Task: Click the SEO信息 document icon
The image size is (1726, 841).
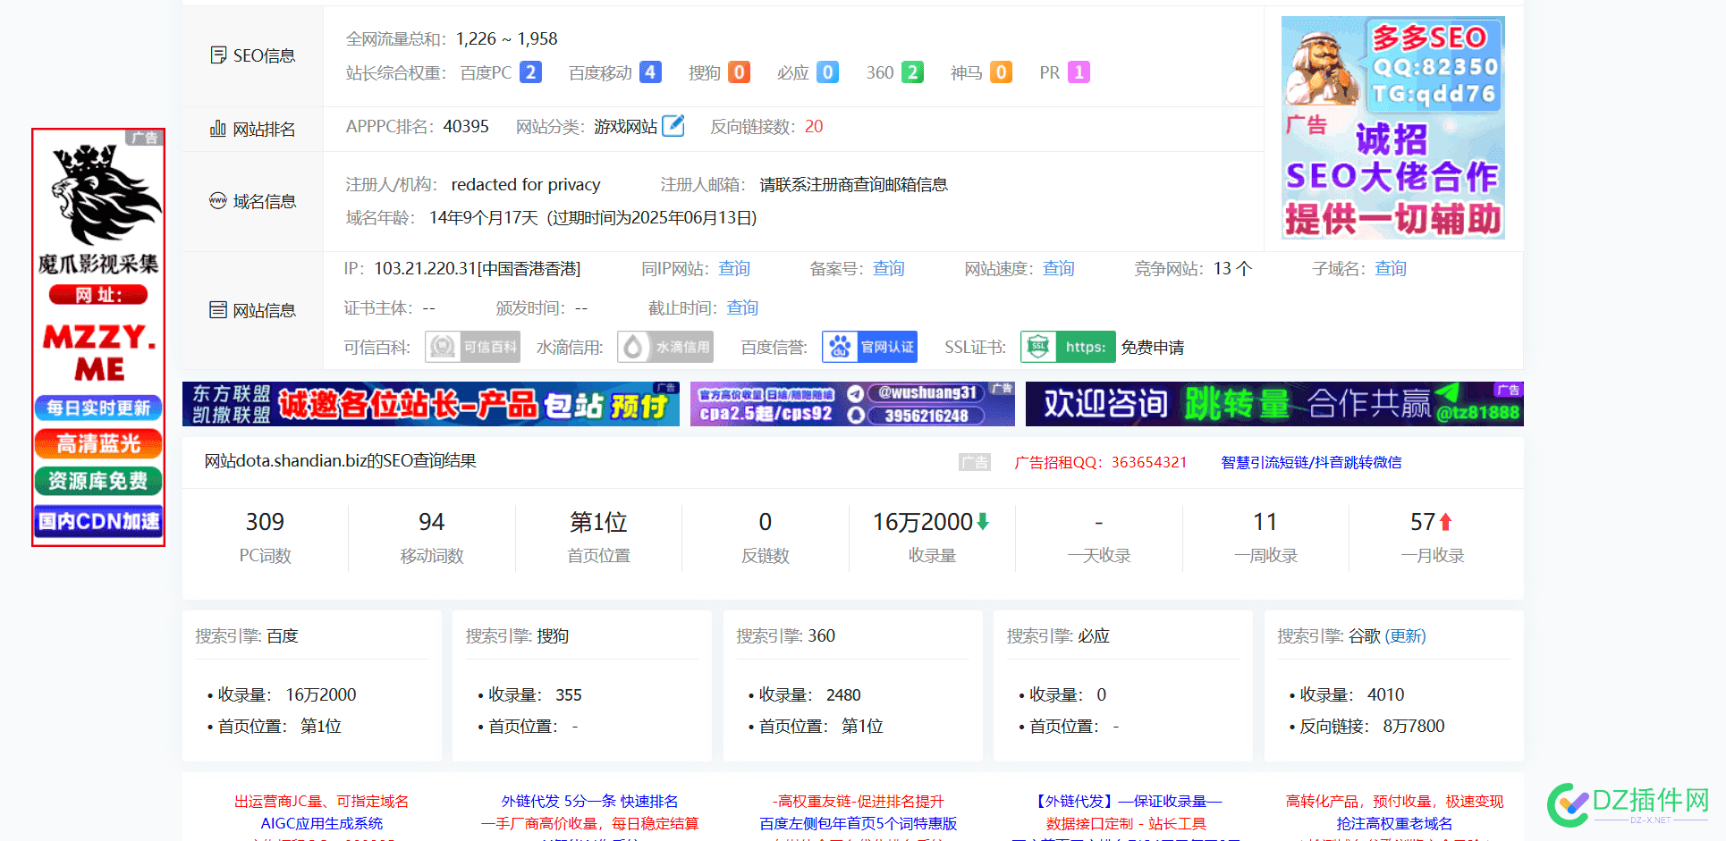Action: pyautogui.click(x=218, y=55)
